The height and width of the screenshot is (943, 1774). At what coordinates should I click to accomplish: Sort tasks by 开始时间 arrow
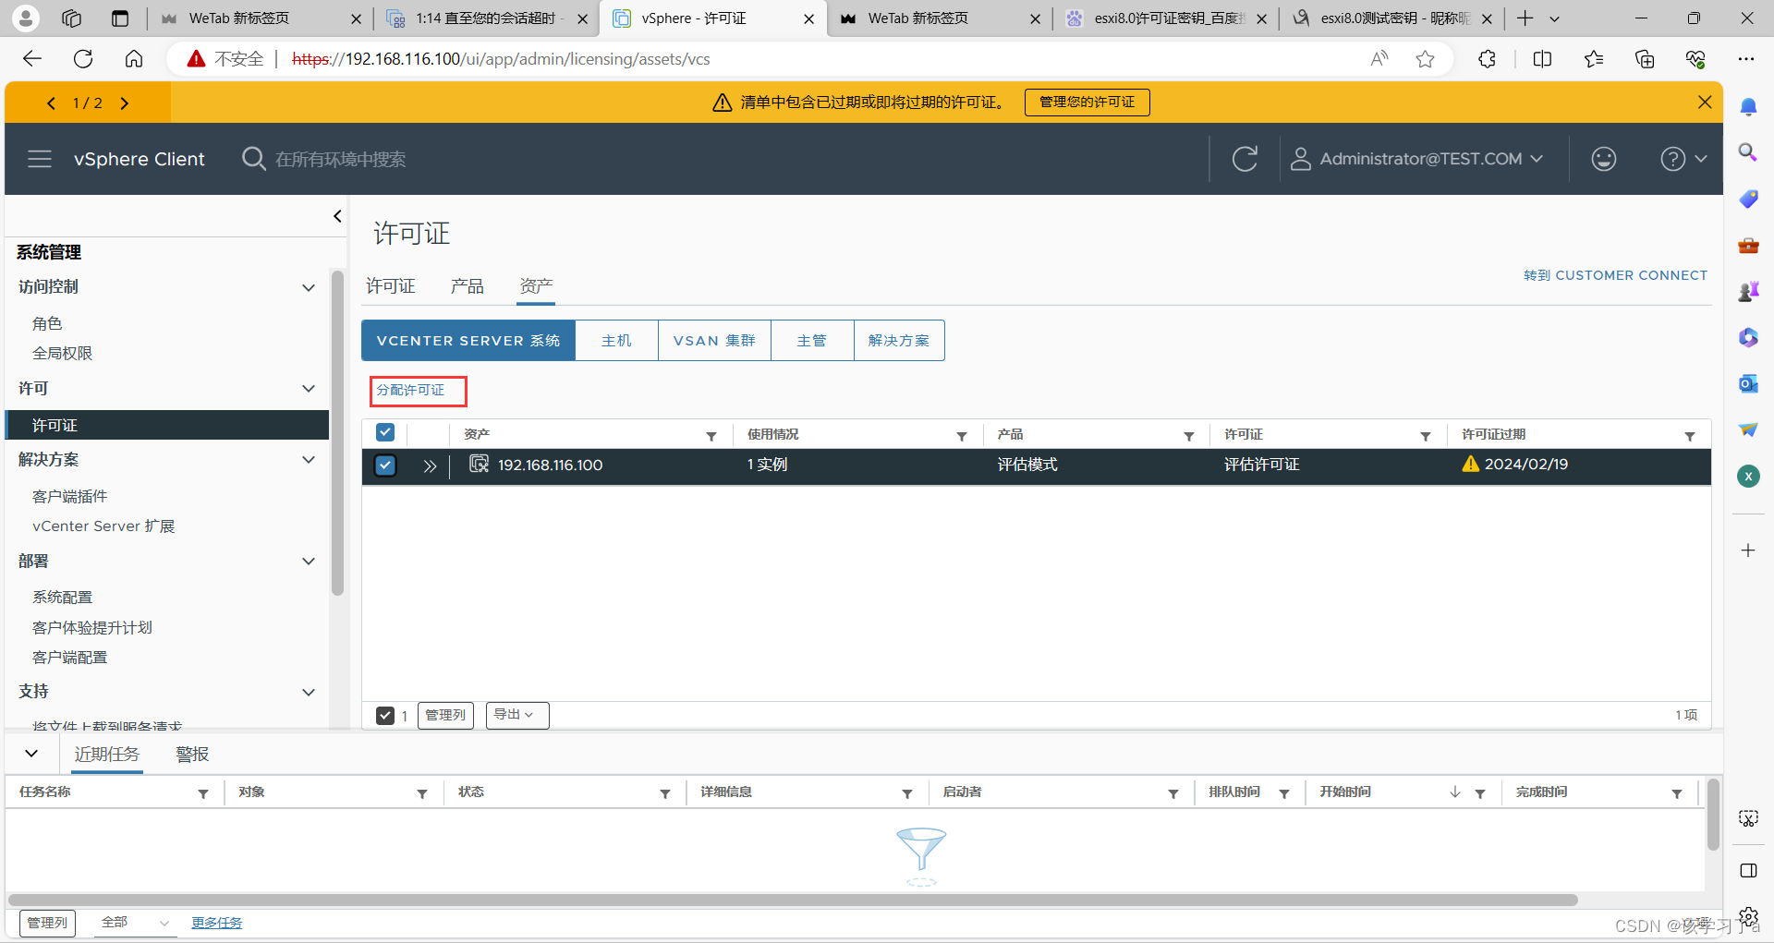pyautogui.click(x=1455, y=792)
